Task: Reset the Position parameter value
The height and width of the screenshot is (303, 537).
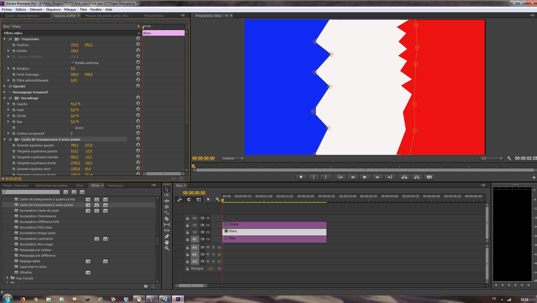Action: (138, 44)
